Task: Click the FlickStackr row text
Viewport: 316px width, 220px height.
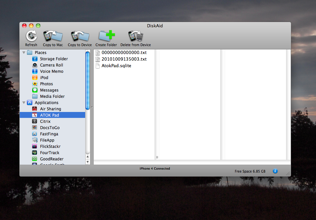Action: pyautogui.click(x=50, y=146)
